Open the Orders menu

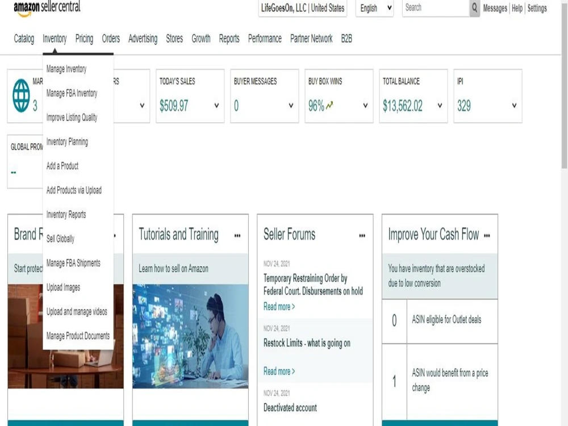pyautogui.click(x=111, y=39)
